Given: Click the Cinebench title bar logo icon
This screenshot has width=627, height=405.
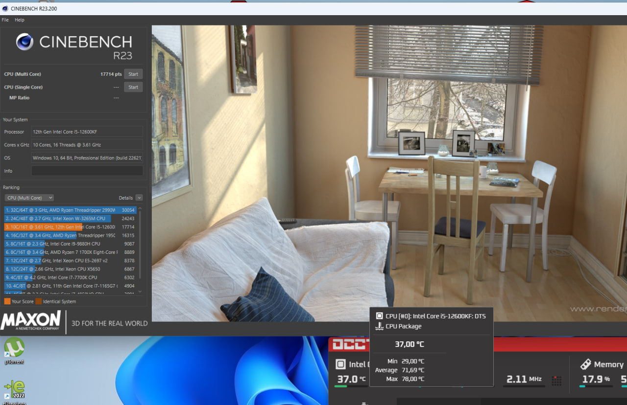Looking at the screenshot, I should click(5, 8).
